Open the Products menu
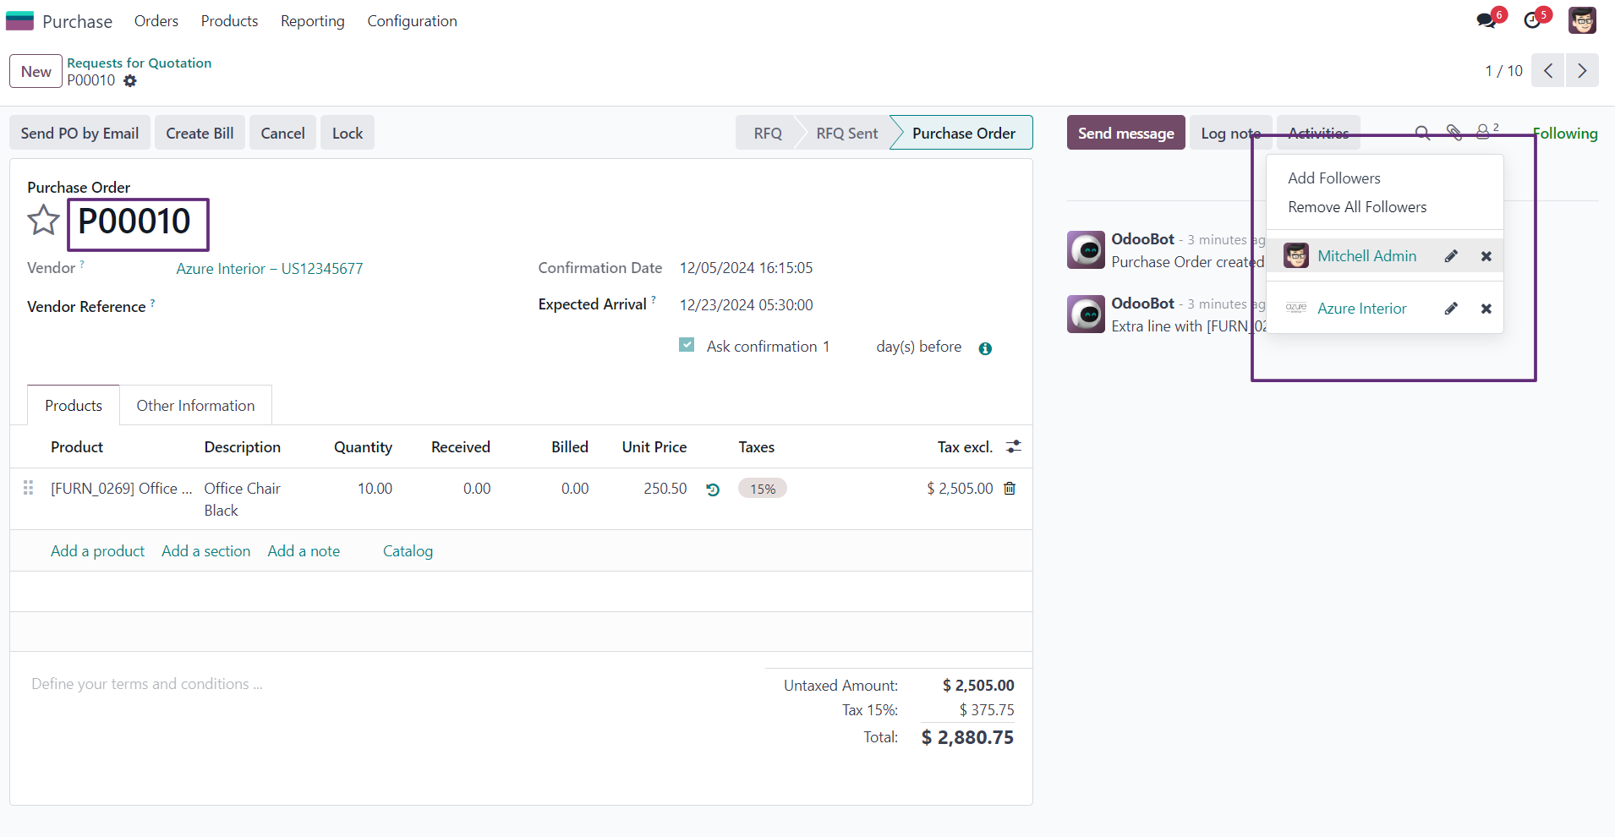 click(x=229, y=21)
